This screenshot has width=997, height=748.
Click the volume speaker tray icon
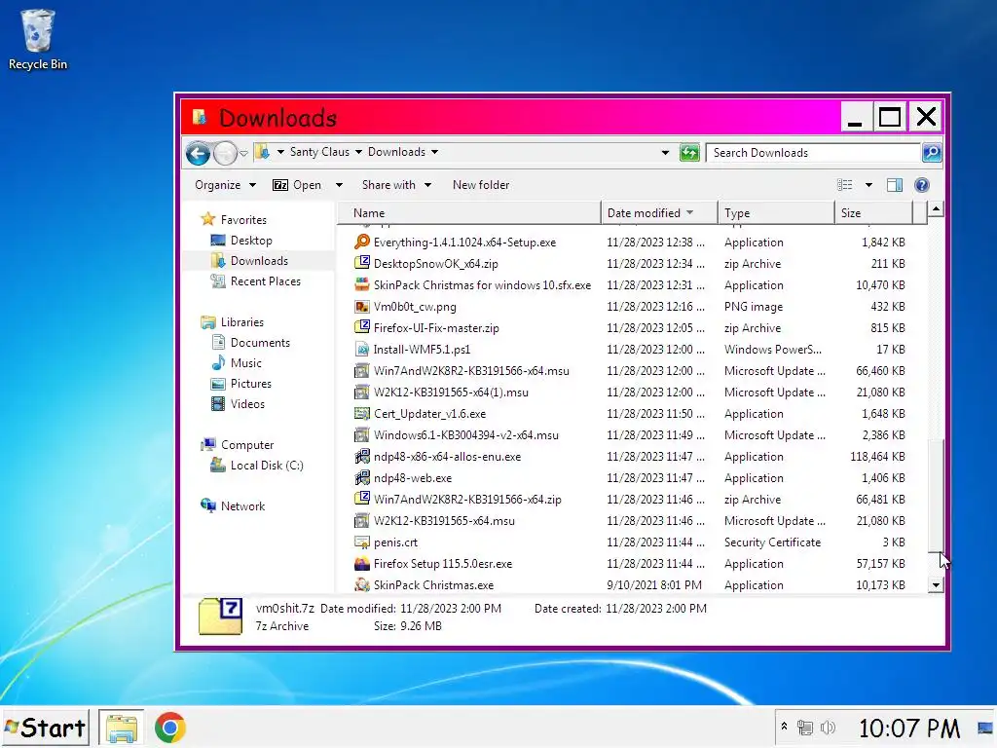point(828,727)
